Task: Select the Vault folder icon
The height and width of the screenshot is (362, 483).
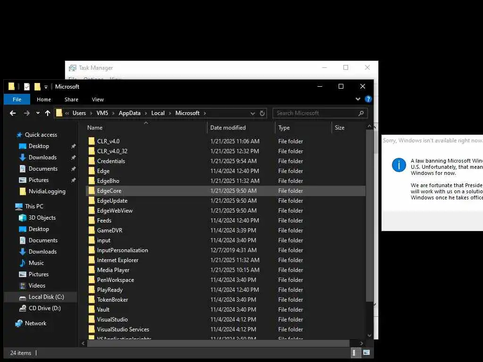Action: (92, 310)
